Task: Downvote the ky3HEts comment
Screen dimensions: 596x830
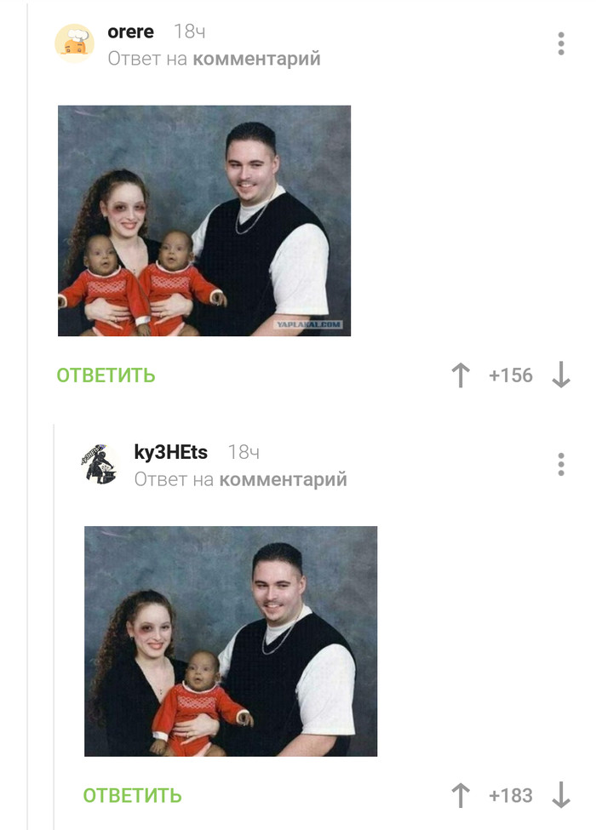Action: 561,796
